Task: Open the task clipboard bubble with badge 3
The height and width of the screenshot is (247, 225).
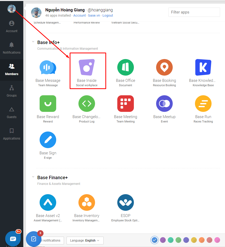Action: coord(34,239)
